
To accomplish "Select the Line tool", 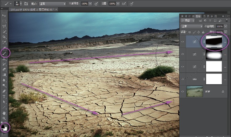I will click(4, 107).
